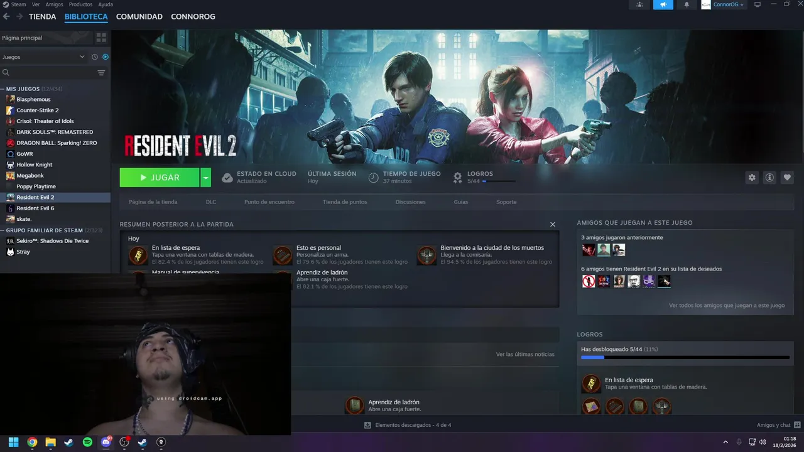Open Amigos y chat panel
804x452 pixels.
point(778,425)
